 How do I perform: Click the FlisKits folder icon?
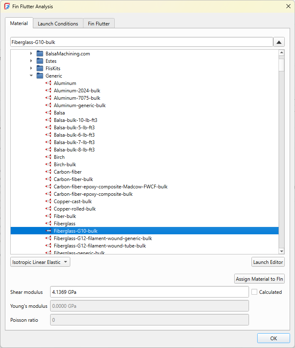pos(40,68)
